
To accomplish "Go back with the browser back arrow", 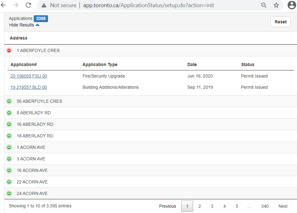I will tap(3, 5).
